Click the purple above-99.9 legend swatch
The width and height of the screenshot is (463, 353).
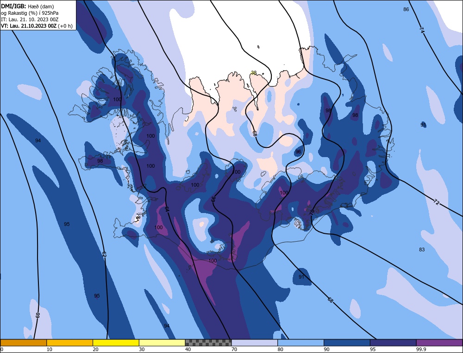440,342
